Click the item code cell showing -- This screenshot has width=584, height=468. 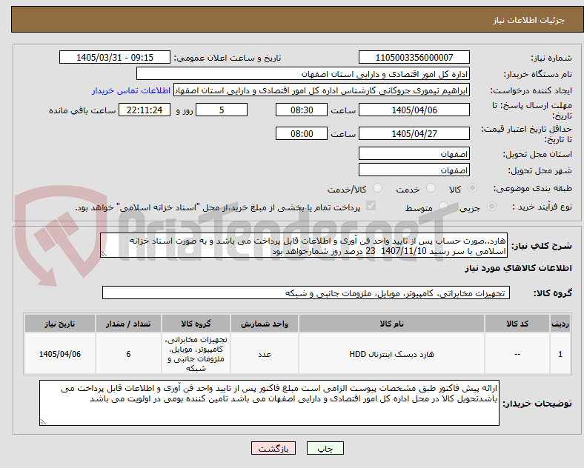(517, 354)
